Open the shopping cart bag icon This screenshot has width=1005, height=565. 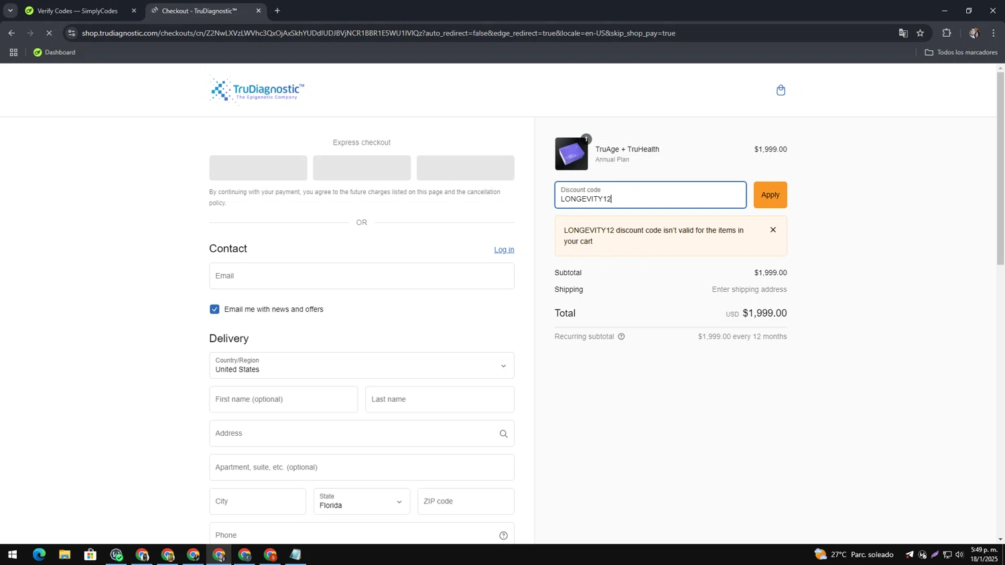781,90
